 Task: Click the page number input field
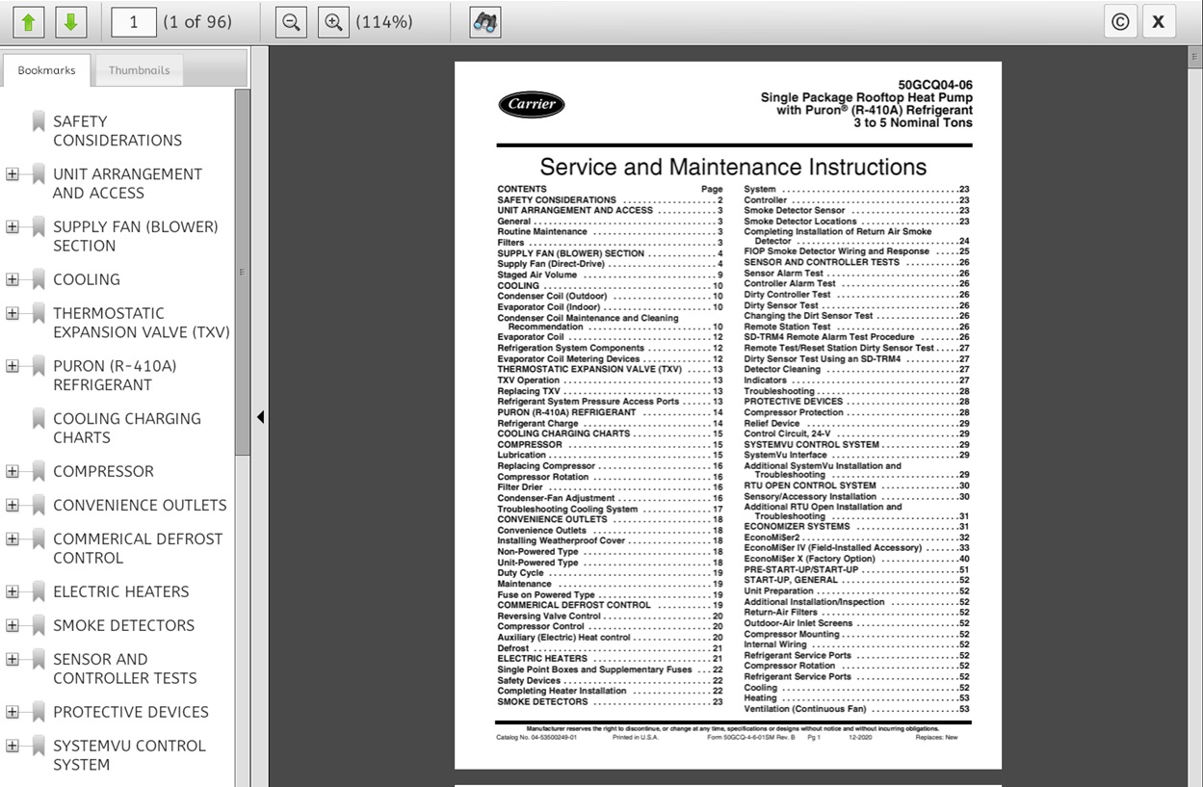pos(134,22)
